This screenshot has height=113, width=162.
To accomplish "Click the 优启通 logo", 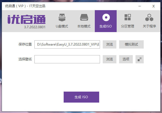I will coord(26,19).
